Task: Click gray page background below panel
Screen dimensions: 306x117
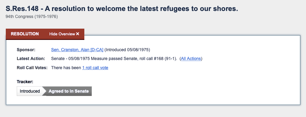Action: [153, 111]
